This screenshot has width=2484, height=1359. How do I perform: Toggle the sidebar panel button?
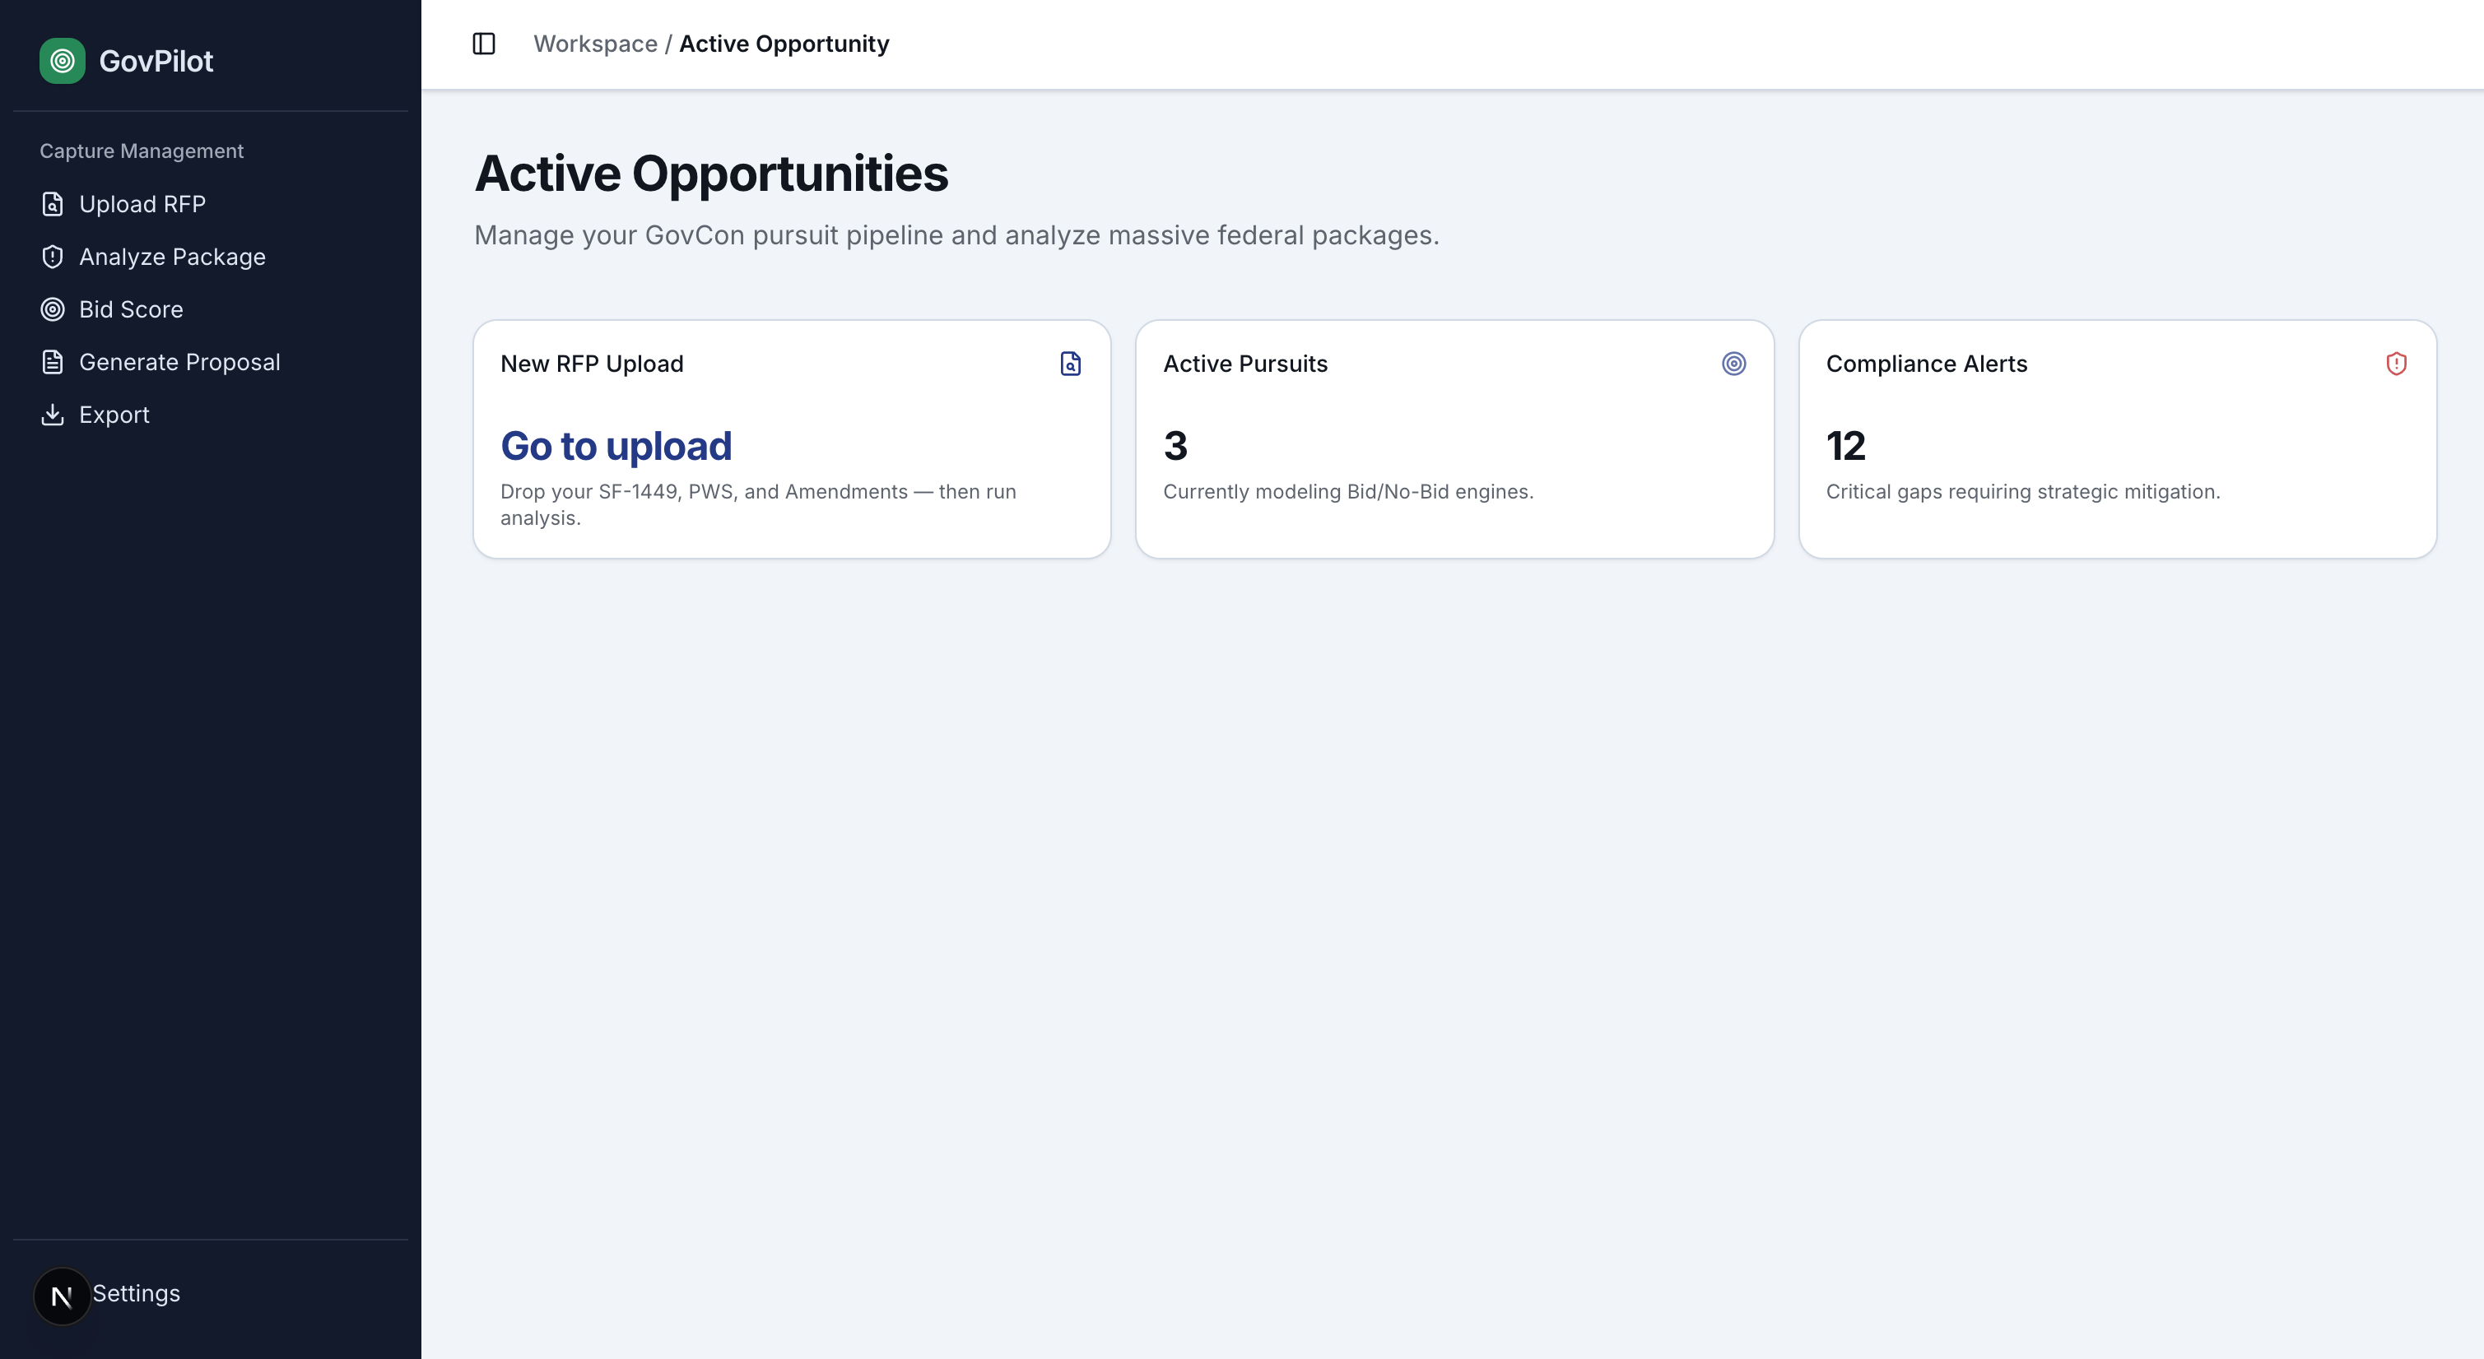click(x=484, y=44)
